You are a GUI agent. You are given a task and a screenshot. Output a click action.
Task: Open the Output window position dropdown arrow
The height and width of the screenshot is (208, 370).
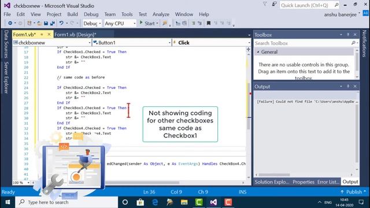[341, 86]
